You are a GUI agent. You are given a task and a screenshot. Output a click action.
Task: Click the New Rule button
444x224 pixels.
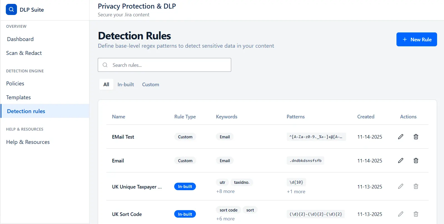(x=416, y=39)
